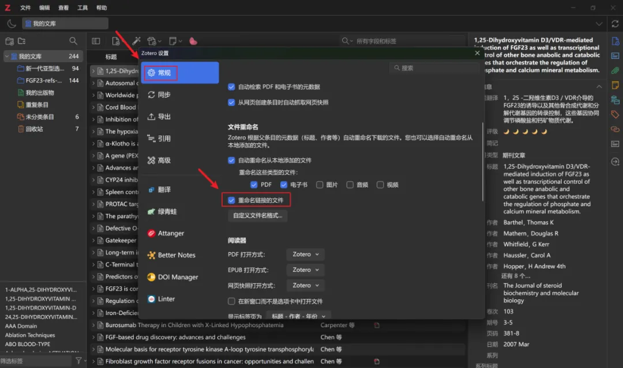Click 自定义文件名格式 button

click(x=257, y=216)
